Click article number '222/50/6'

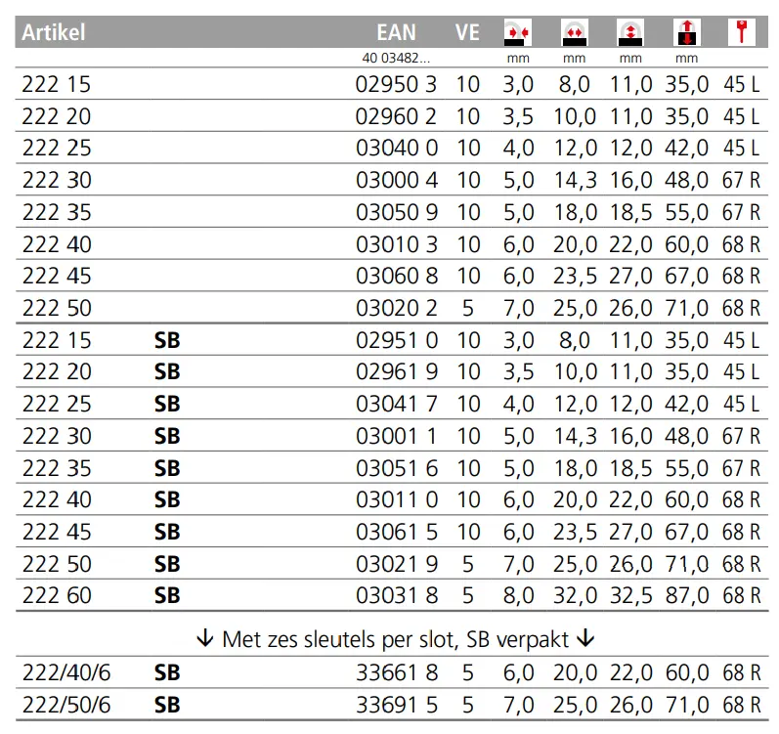(x=66, y=706)
